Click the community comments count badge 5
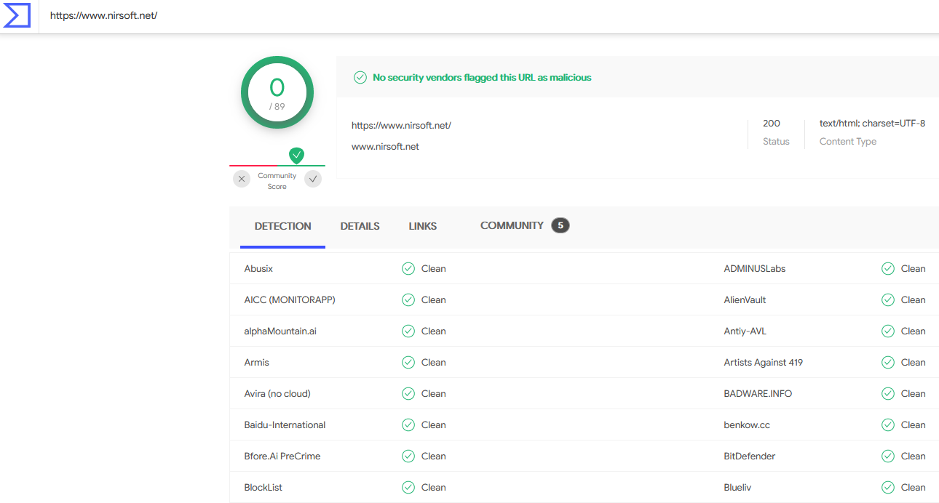 point(560,225)
